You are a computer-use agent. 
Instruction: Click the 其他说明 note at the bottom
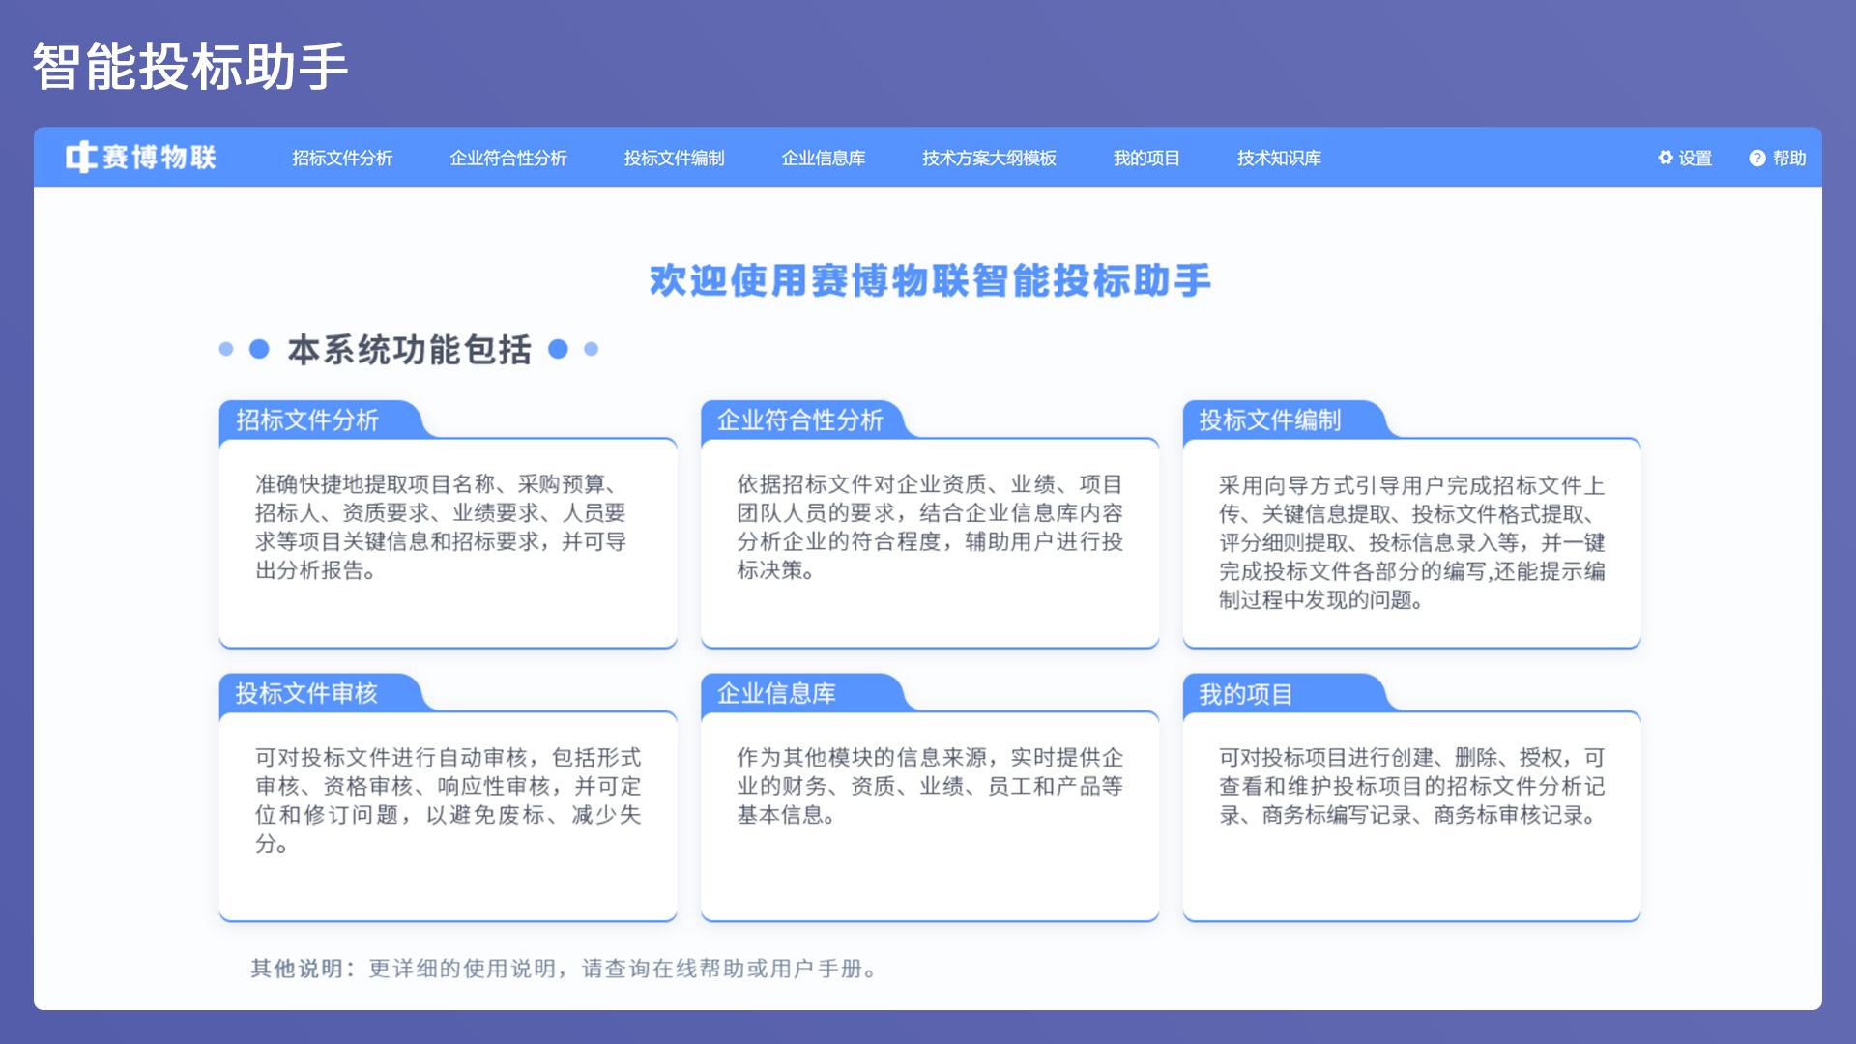pos(565,969)
